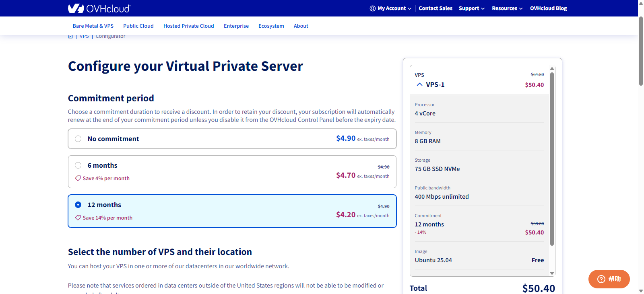Click the summary panel scroll-up arrow
The image size is (644, 294).
tap(552, 69)
